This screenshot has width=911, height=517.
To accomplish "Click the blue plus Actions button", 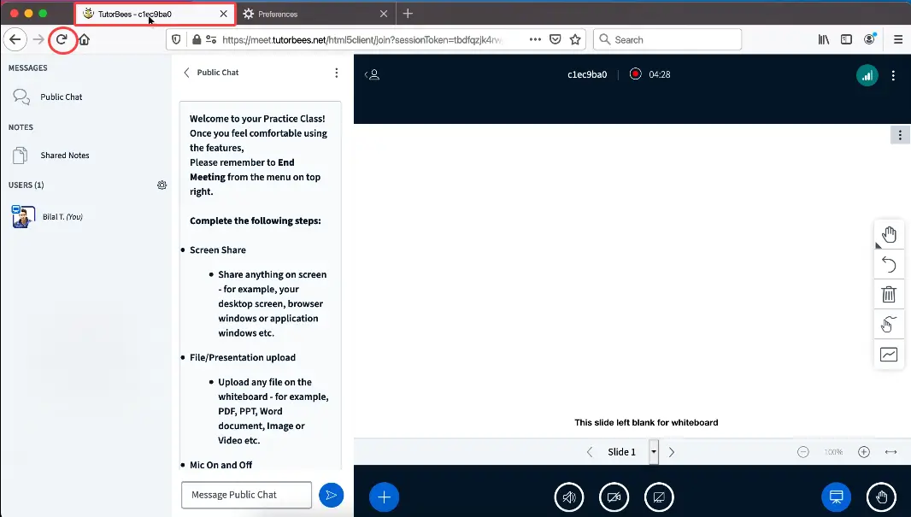I will click(385, 496).
